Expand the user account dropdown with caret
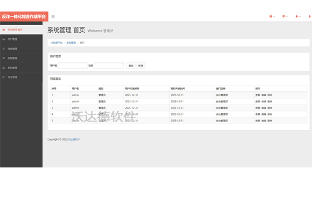Screen dimensions: 312x197 click(298, 16)
